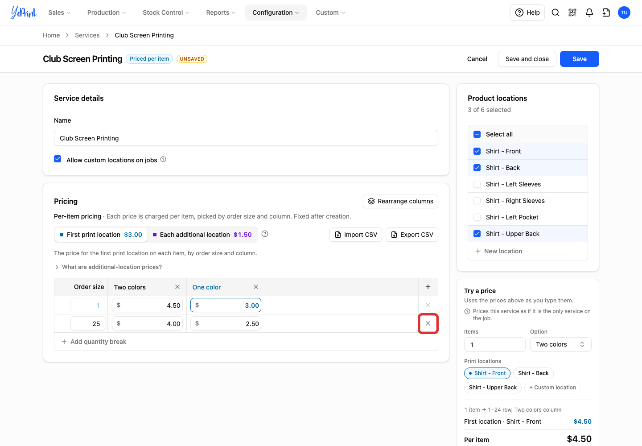Click the new document icon beside bell

click(606, 12)
